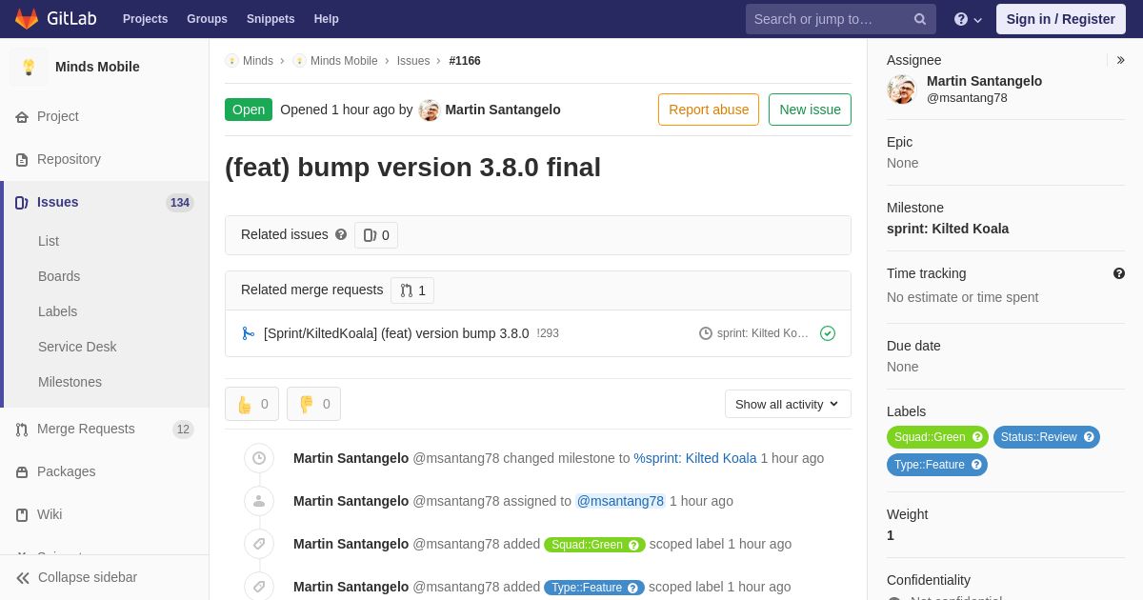Click the Type::Feature label help icon in sidebar

976,465
